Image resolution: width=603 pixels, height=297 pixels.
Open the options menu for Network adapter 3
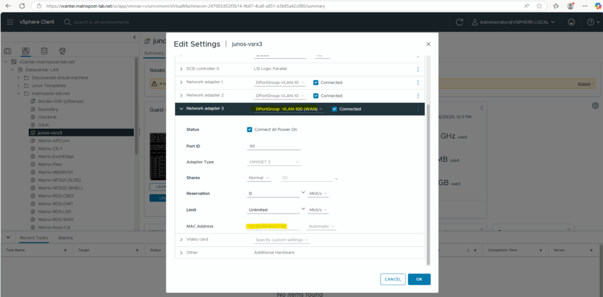click(418, 109)
